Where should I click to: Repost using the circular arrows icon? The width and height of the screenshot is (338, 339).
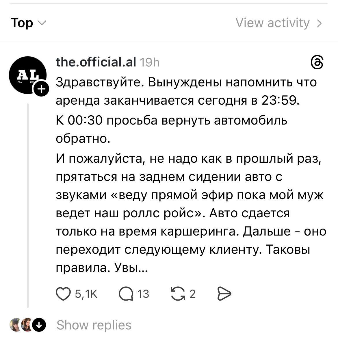tap(178, 294)
